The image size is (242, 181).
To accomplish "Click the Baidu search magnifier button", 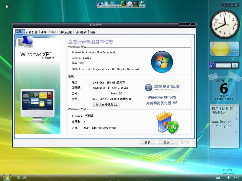I will (235, 65).
